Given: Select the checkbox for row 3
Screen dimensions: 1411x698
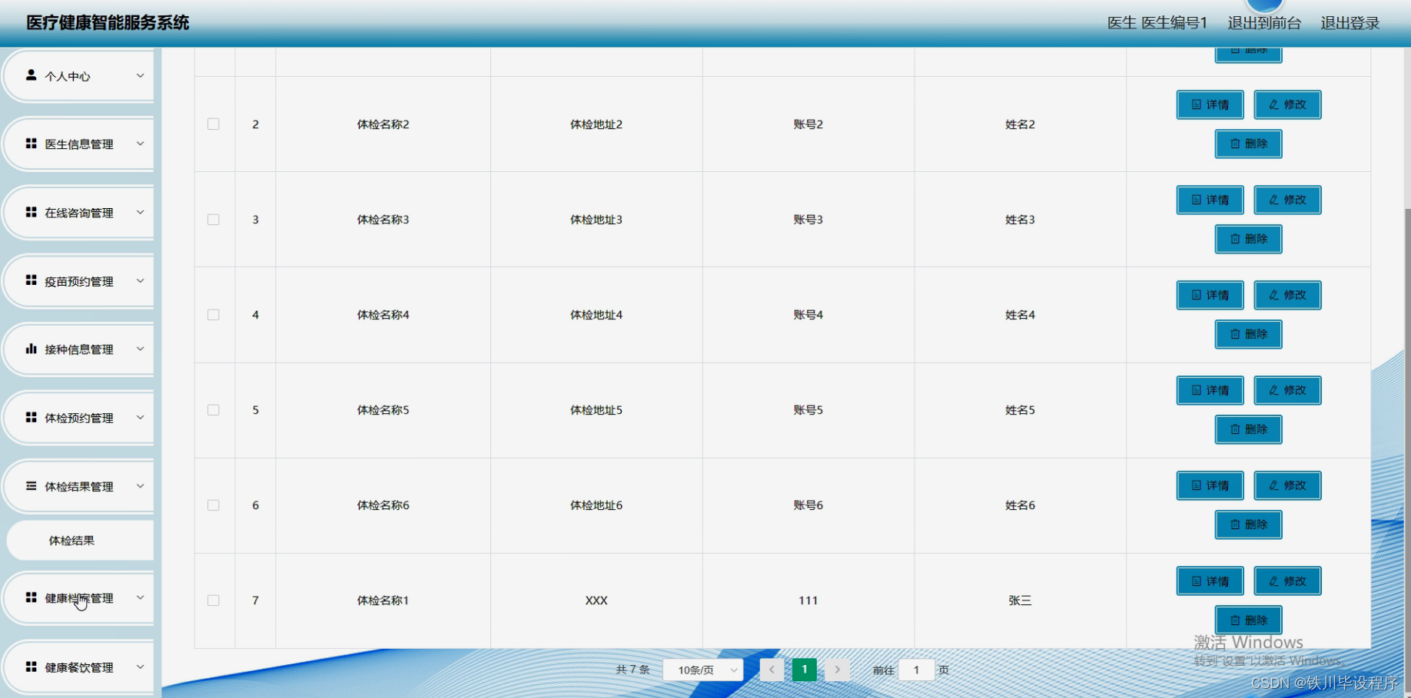Looking at the screenshot, I should (214, 220).
